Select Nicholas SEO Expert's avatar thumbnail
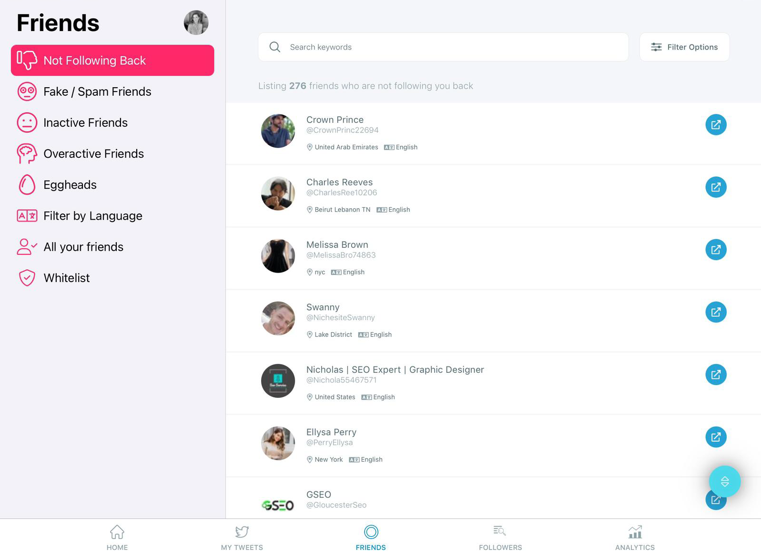 [278, 381]
